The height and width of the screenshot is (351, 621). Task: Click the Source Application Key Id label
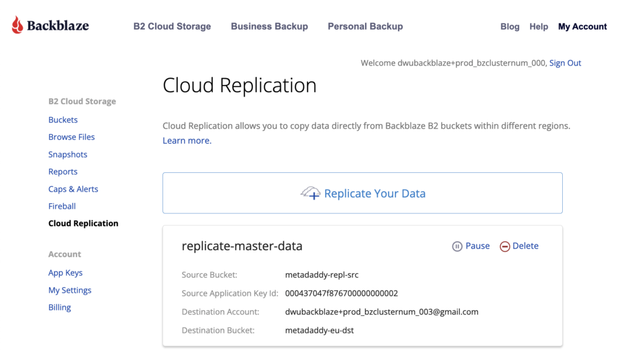click(230, 293)
